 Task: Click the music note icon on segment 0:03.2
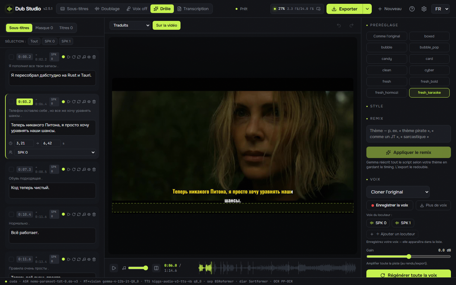point(84,102)
